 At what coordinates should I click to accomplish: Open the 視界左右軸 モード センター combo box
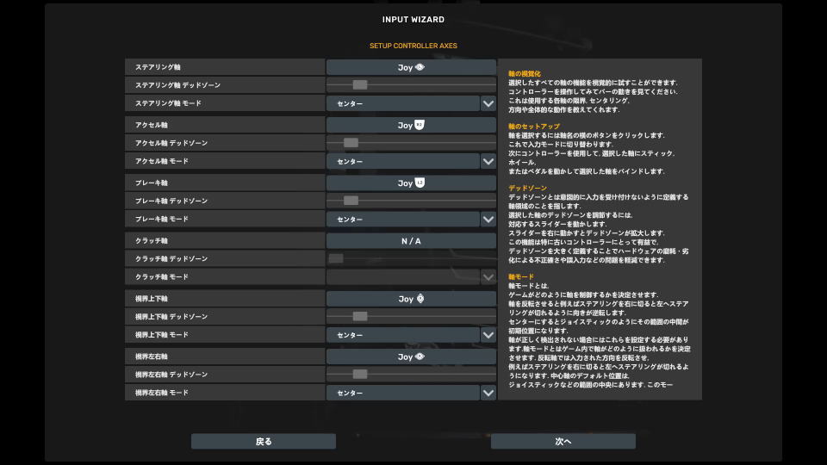click(x=402, y=393)
